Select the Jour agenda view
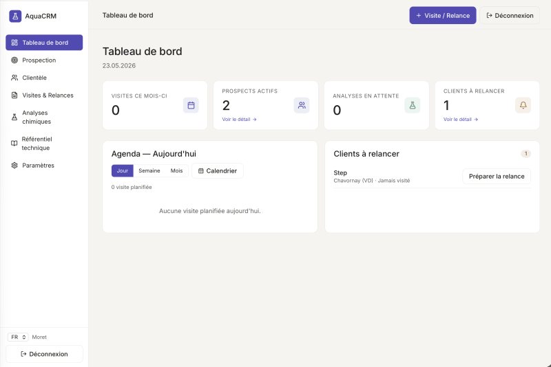Screen dimensions: 551x367 point(123,170)
